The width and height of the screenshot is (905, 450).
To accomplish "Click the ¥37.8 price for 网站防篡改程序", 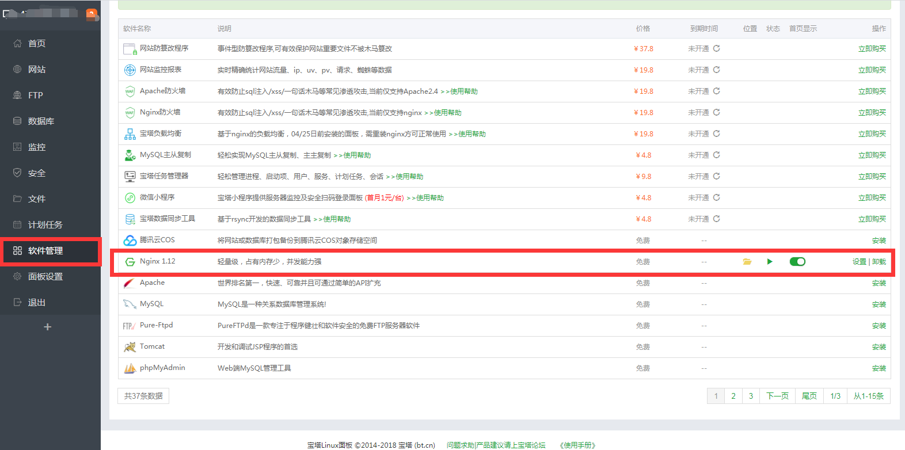I will [644, 49].
